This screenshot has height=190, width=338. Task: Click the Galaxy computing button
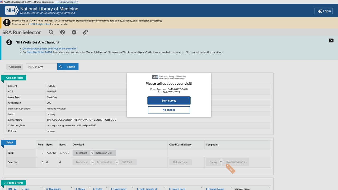click(x=213, y=162)
